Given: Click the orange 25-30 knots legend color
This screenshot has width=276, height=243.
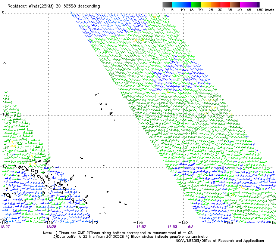Looking at the screenshot, I should (x=216, y=4).
